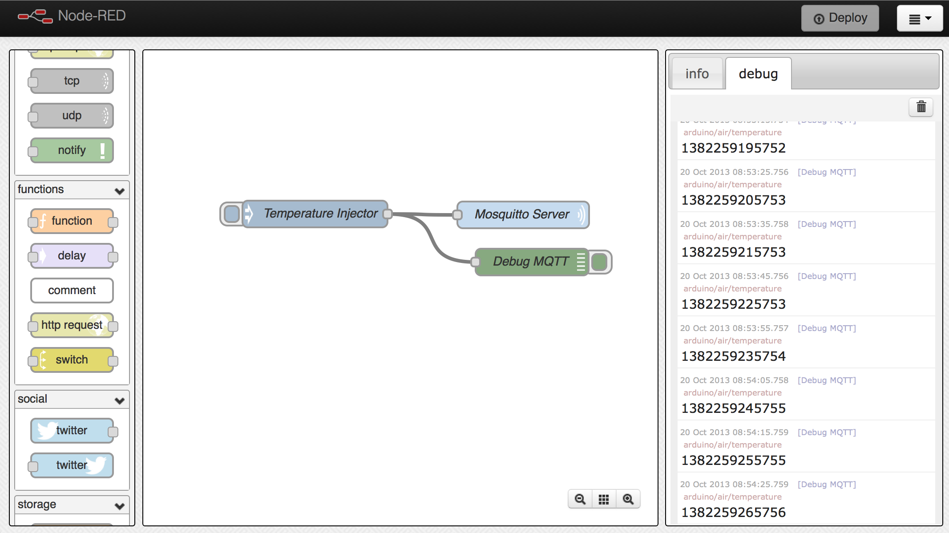Switch to the info tab

[697, 73]
